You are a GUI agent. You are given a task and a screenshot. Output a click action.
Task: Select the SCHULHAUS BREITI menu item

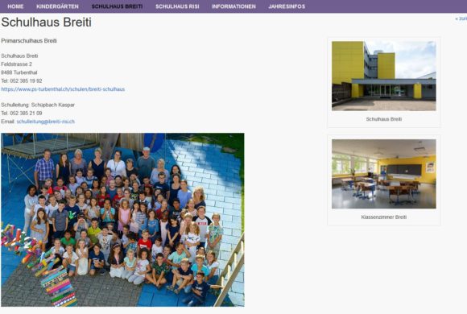117,6
